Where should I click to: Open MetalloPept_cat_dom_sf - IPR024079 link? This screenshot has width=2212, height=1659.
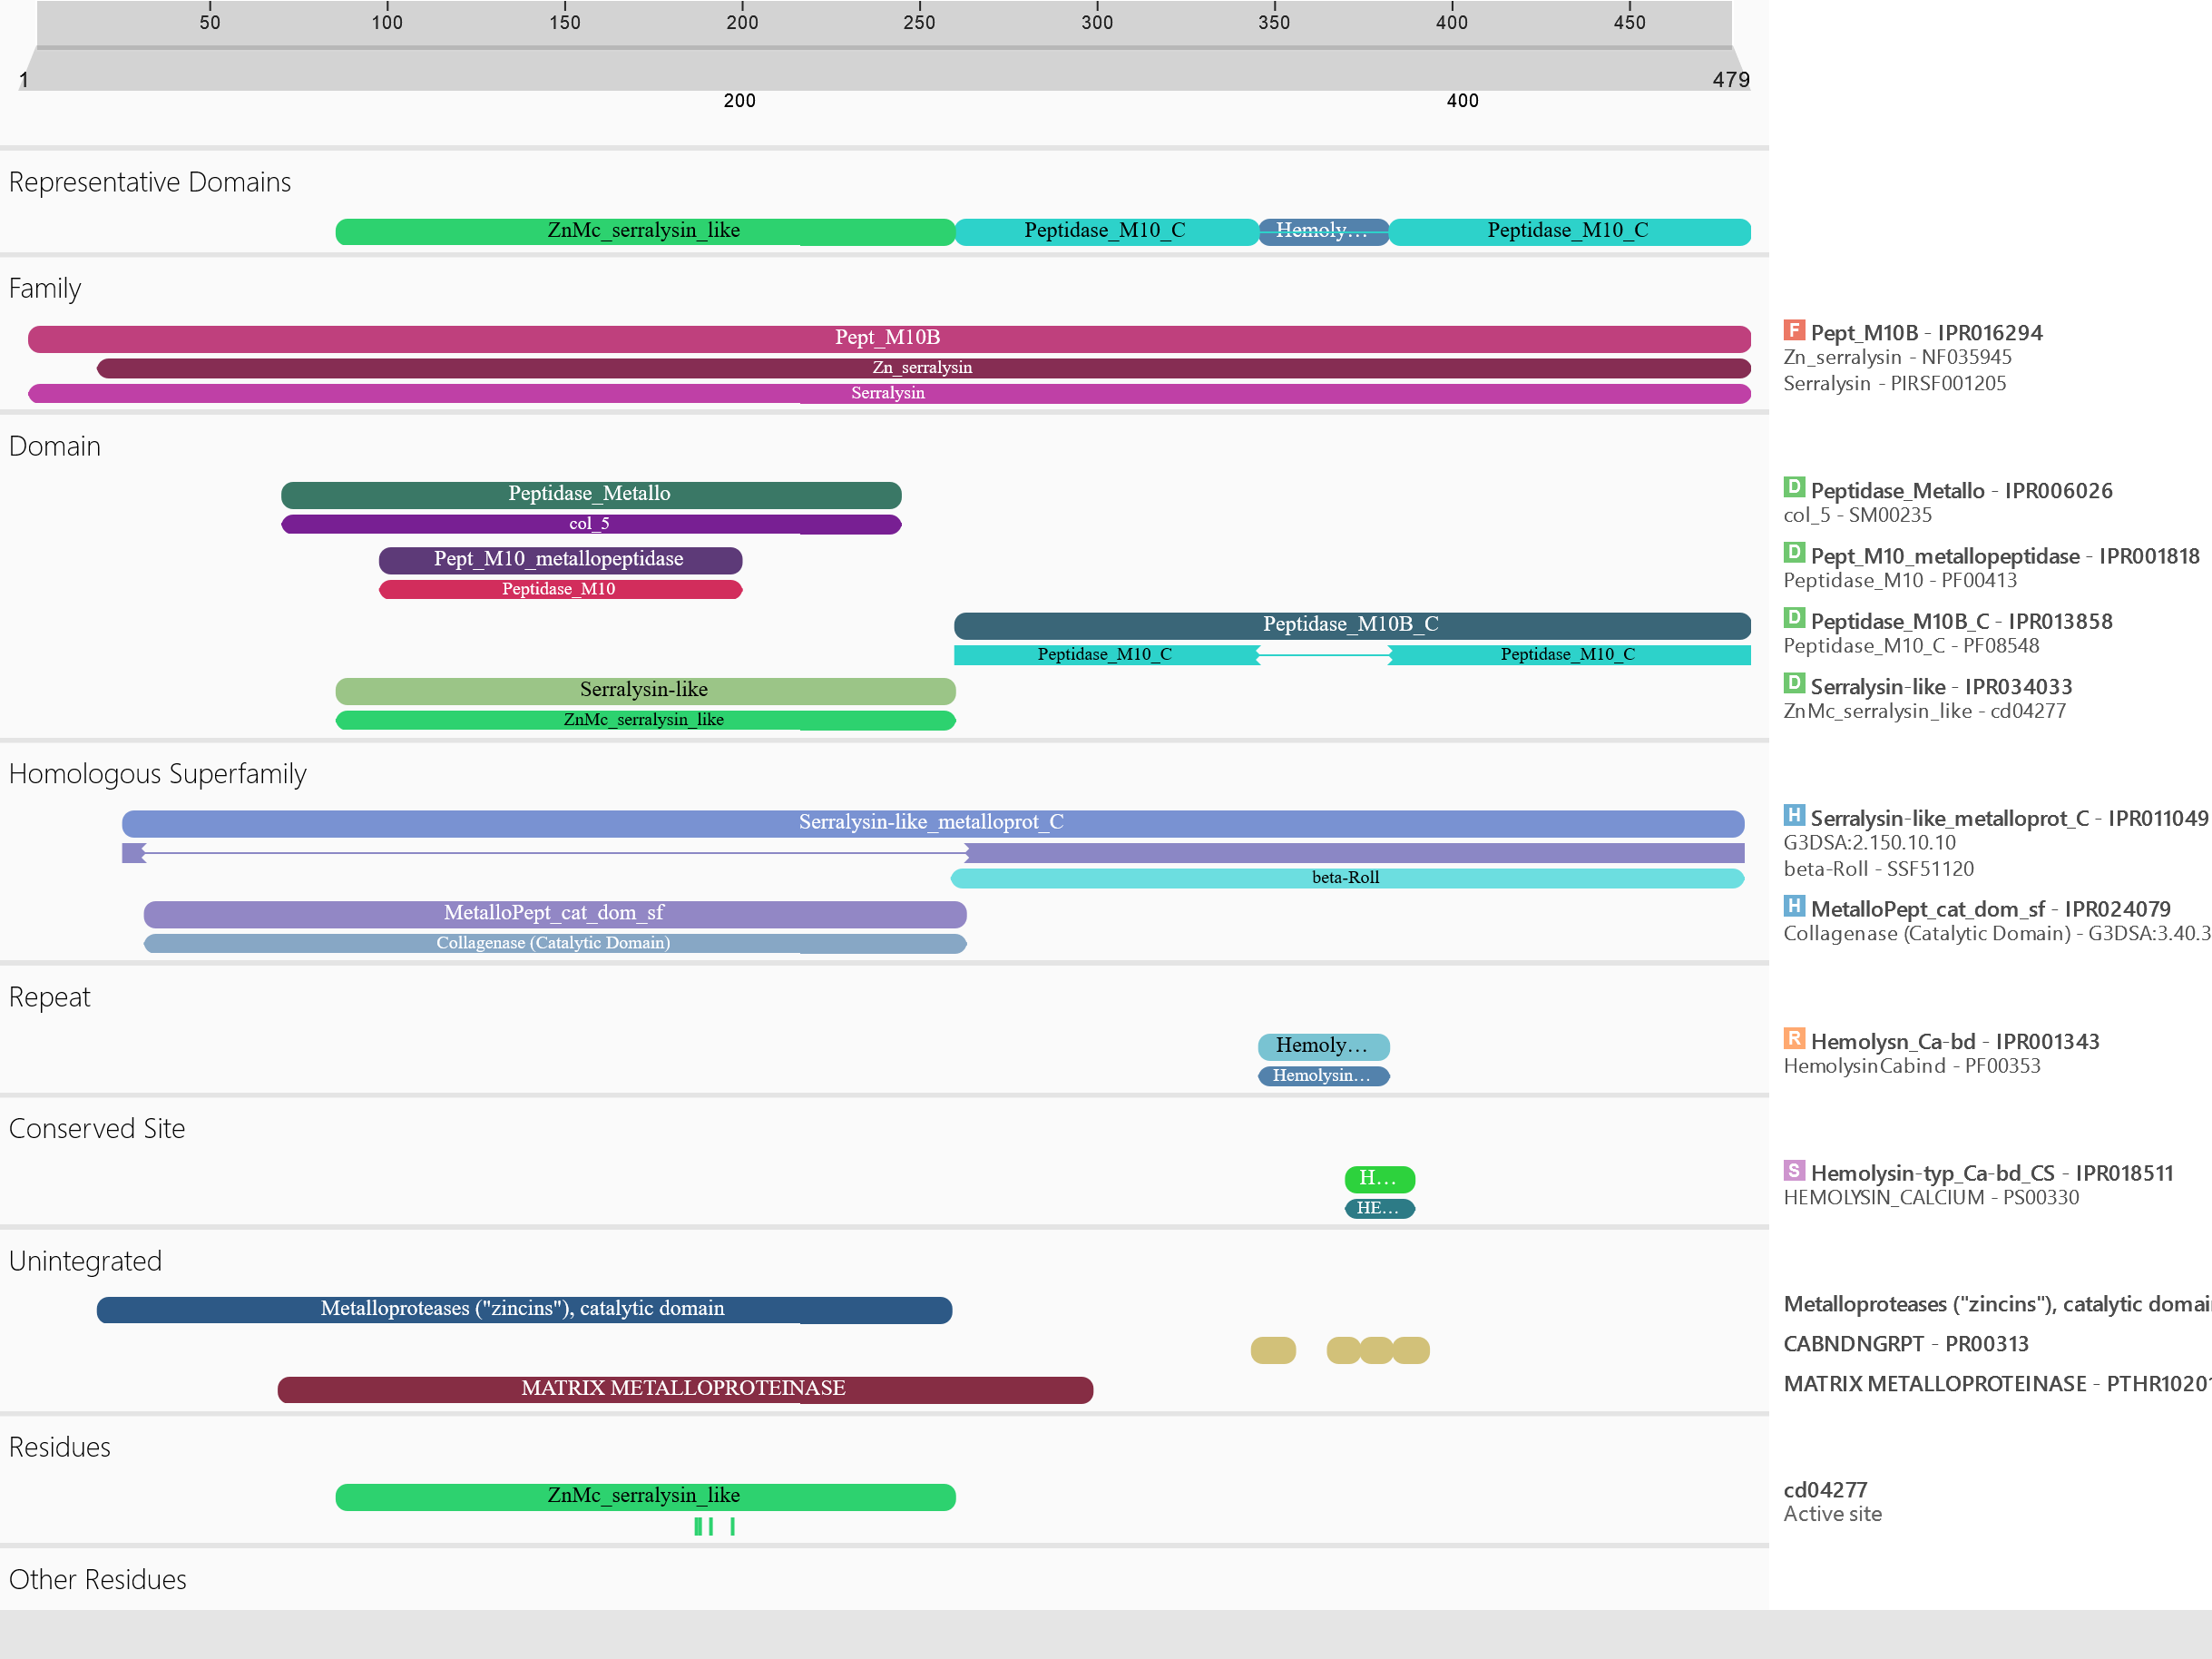point(1990,910)
